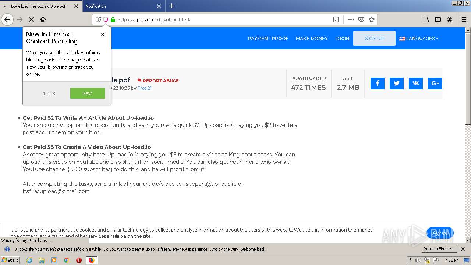Open MAKE MONEY menu item
The image size is (471, 265).
coord(312,38)
